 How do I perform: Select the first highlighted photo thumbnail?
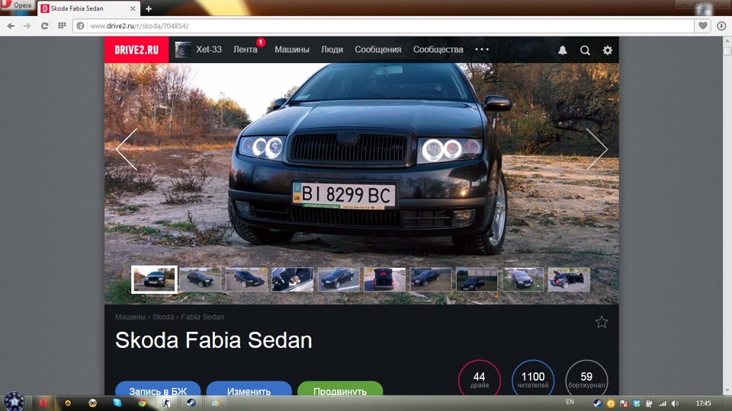pos(154,279)
